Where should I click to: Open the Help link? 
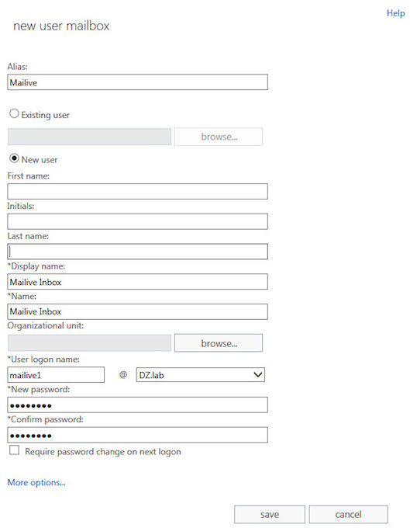click(x=395, y=13)
